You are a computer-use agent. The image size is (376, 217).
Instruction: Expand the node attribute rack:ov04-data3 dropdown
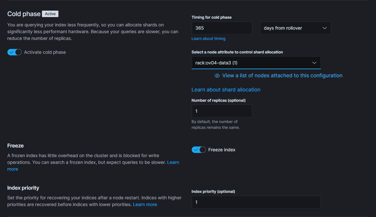pos(256,63)
